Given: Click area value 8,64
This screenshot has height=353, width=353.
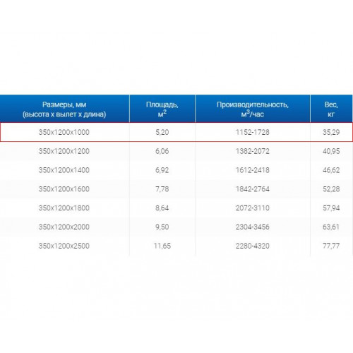Looking at the screenshot, I should click(162, 208).
